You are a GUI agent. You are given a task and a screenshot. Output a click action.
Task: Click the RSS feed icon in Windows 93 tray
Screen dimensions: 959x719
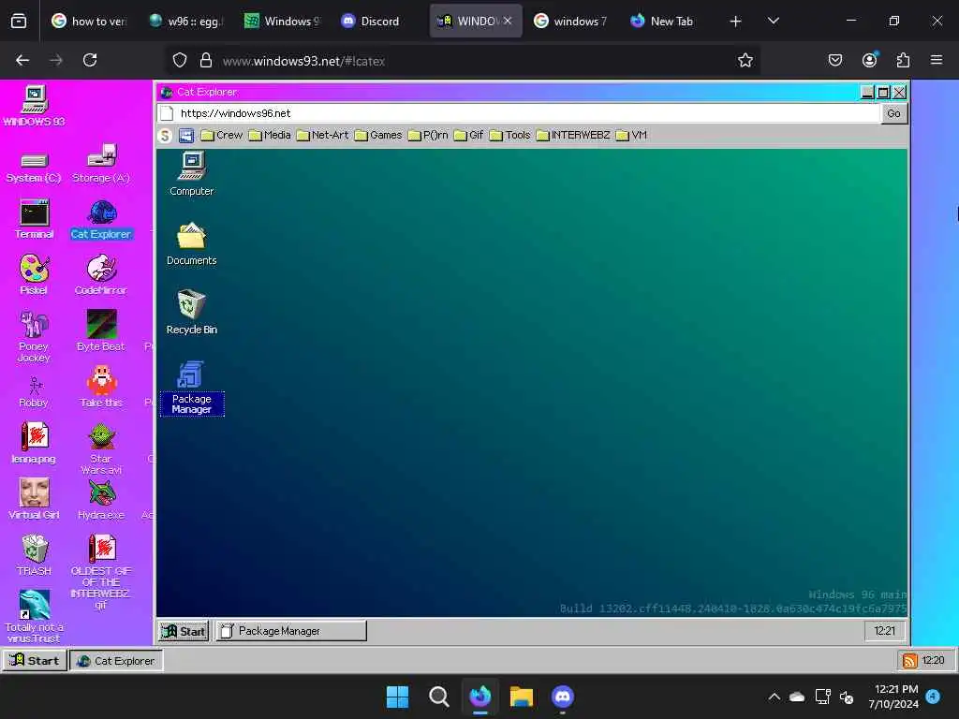click(x=909, y=661)
